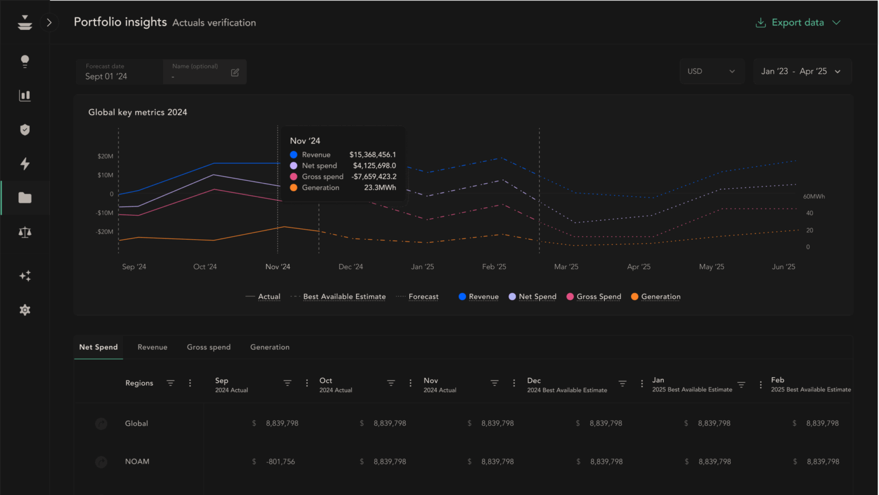Switch to the Generation tab
Image resolution: width=879 pixels, height=495 pixels.
tap(270, 347)
